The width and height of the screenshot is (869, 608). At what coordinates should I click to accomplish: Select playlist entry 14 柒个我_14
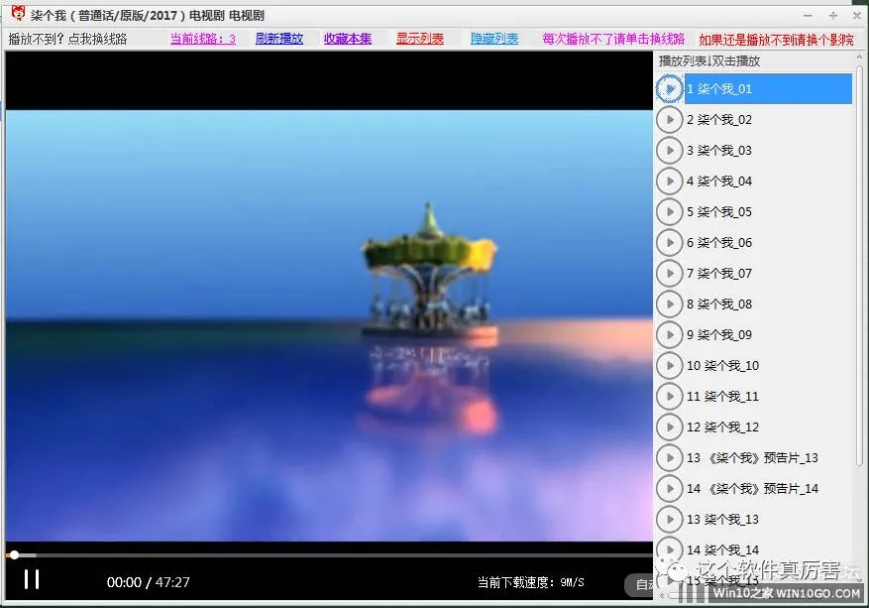(722, 549)
